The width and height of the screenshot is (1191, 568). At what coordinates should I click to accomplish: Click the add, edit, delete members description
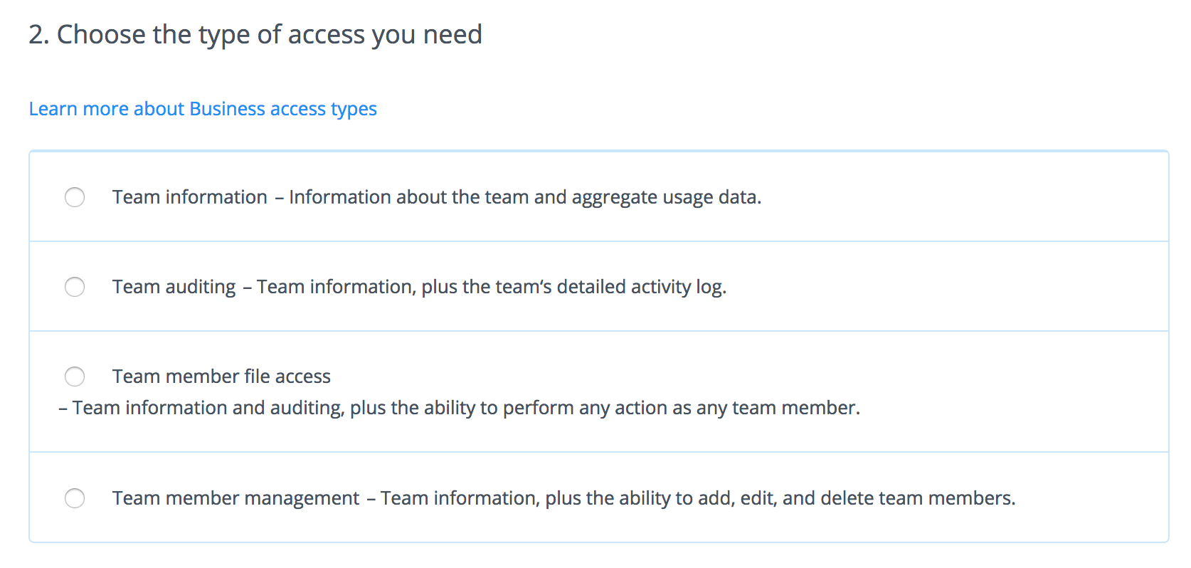698,498
